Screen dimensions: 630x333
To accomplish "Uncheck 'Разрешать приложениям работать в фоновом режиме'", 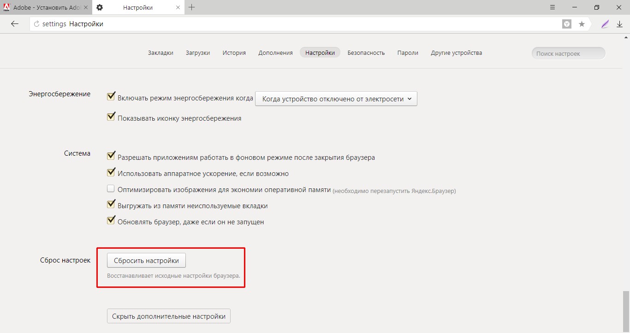I will coord(111,156).
